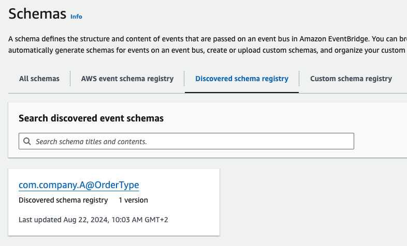Open the AWS event schema registry tab
The image size is (407, 246).
tap(127, 79)
